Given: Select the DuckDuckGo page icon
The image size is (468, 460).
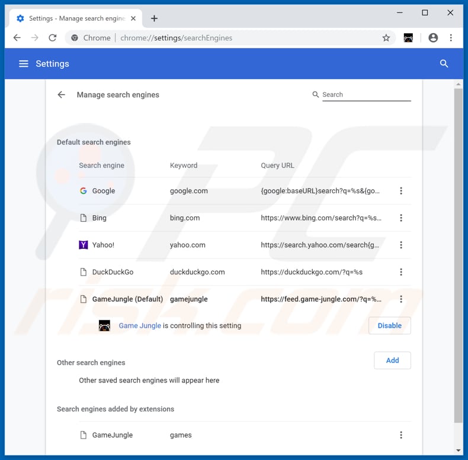Looking at the screenshot, I should 84,272.
